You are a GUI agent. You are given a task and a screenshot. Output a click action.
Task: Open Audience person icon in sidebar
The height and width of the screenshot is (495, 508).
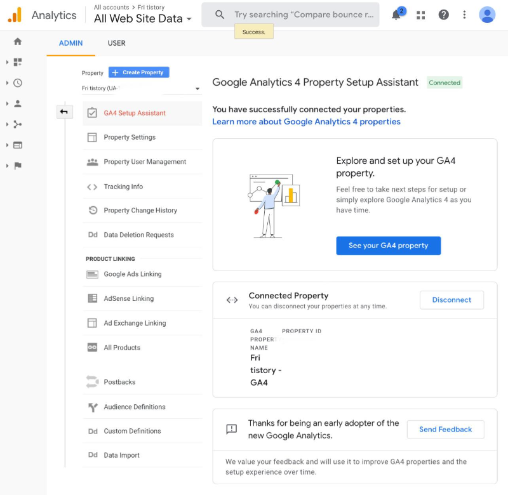point(18,103)
